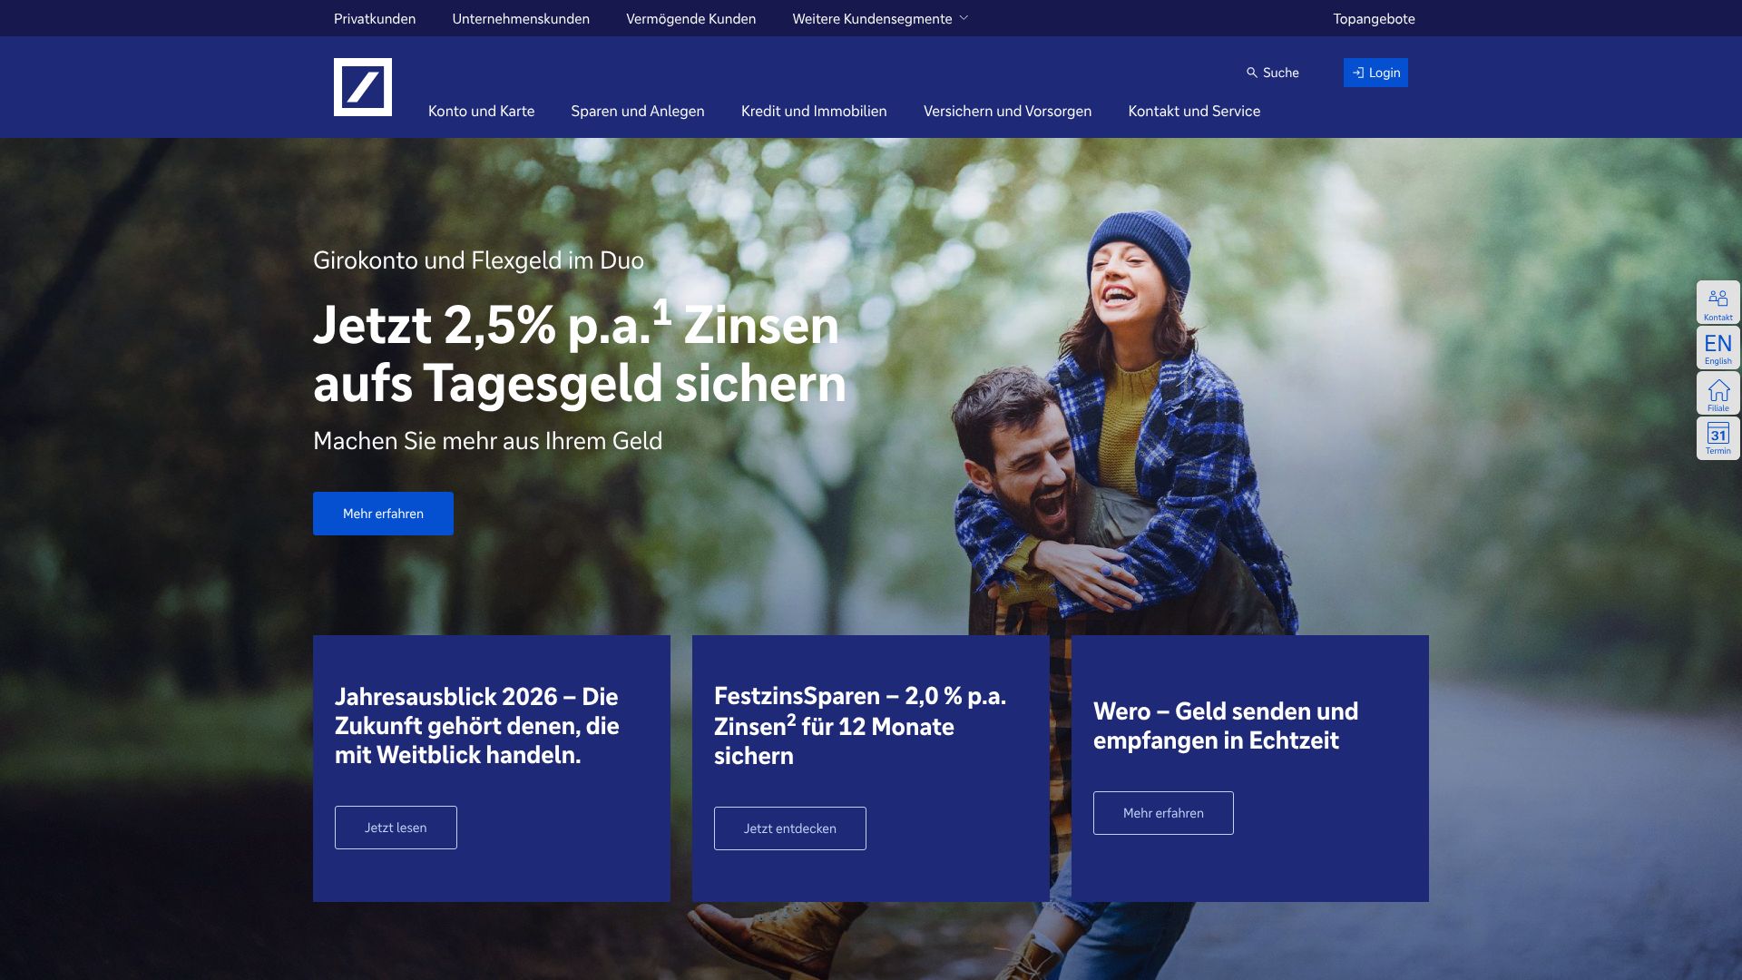Open the Termin calendar icon
Viewport: 1742px width, 980px height.
pyautogui.click(x=1718, y=438)
